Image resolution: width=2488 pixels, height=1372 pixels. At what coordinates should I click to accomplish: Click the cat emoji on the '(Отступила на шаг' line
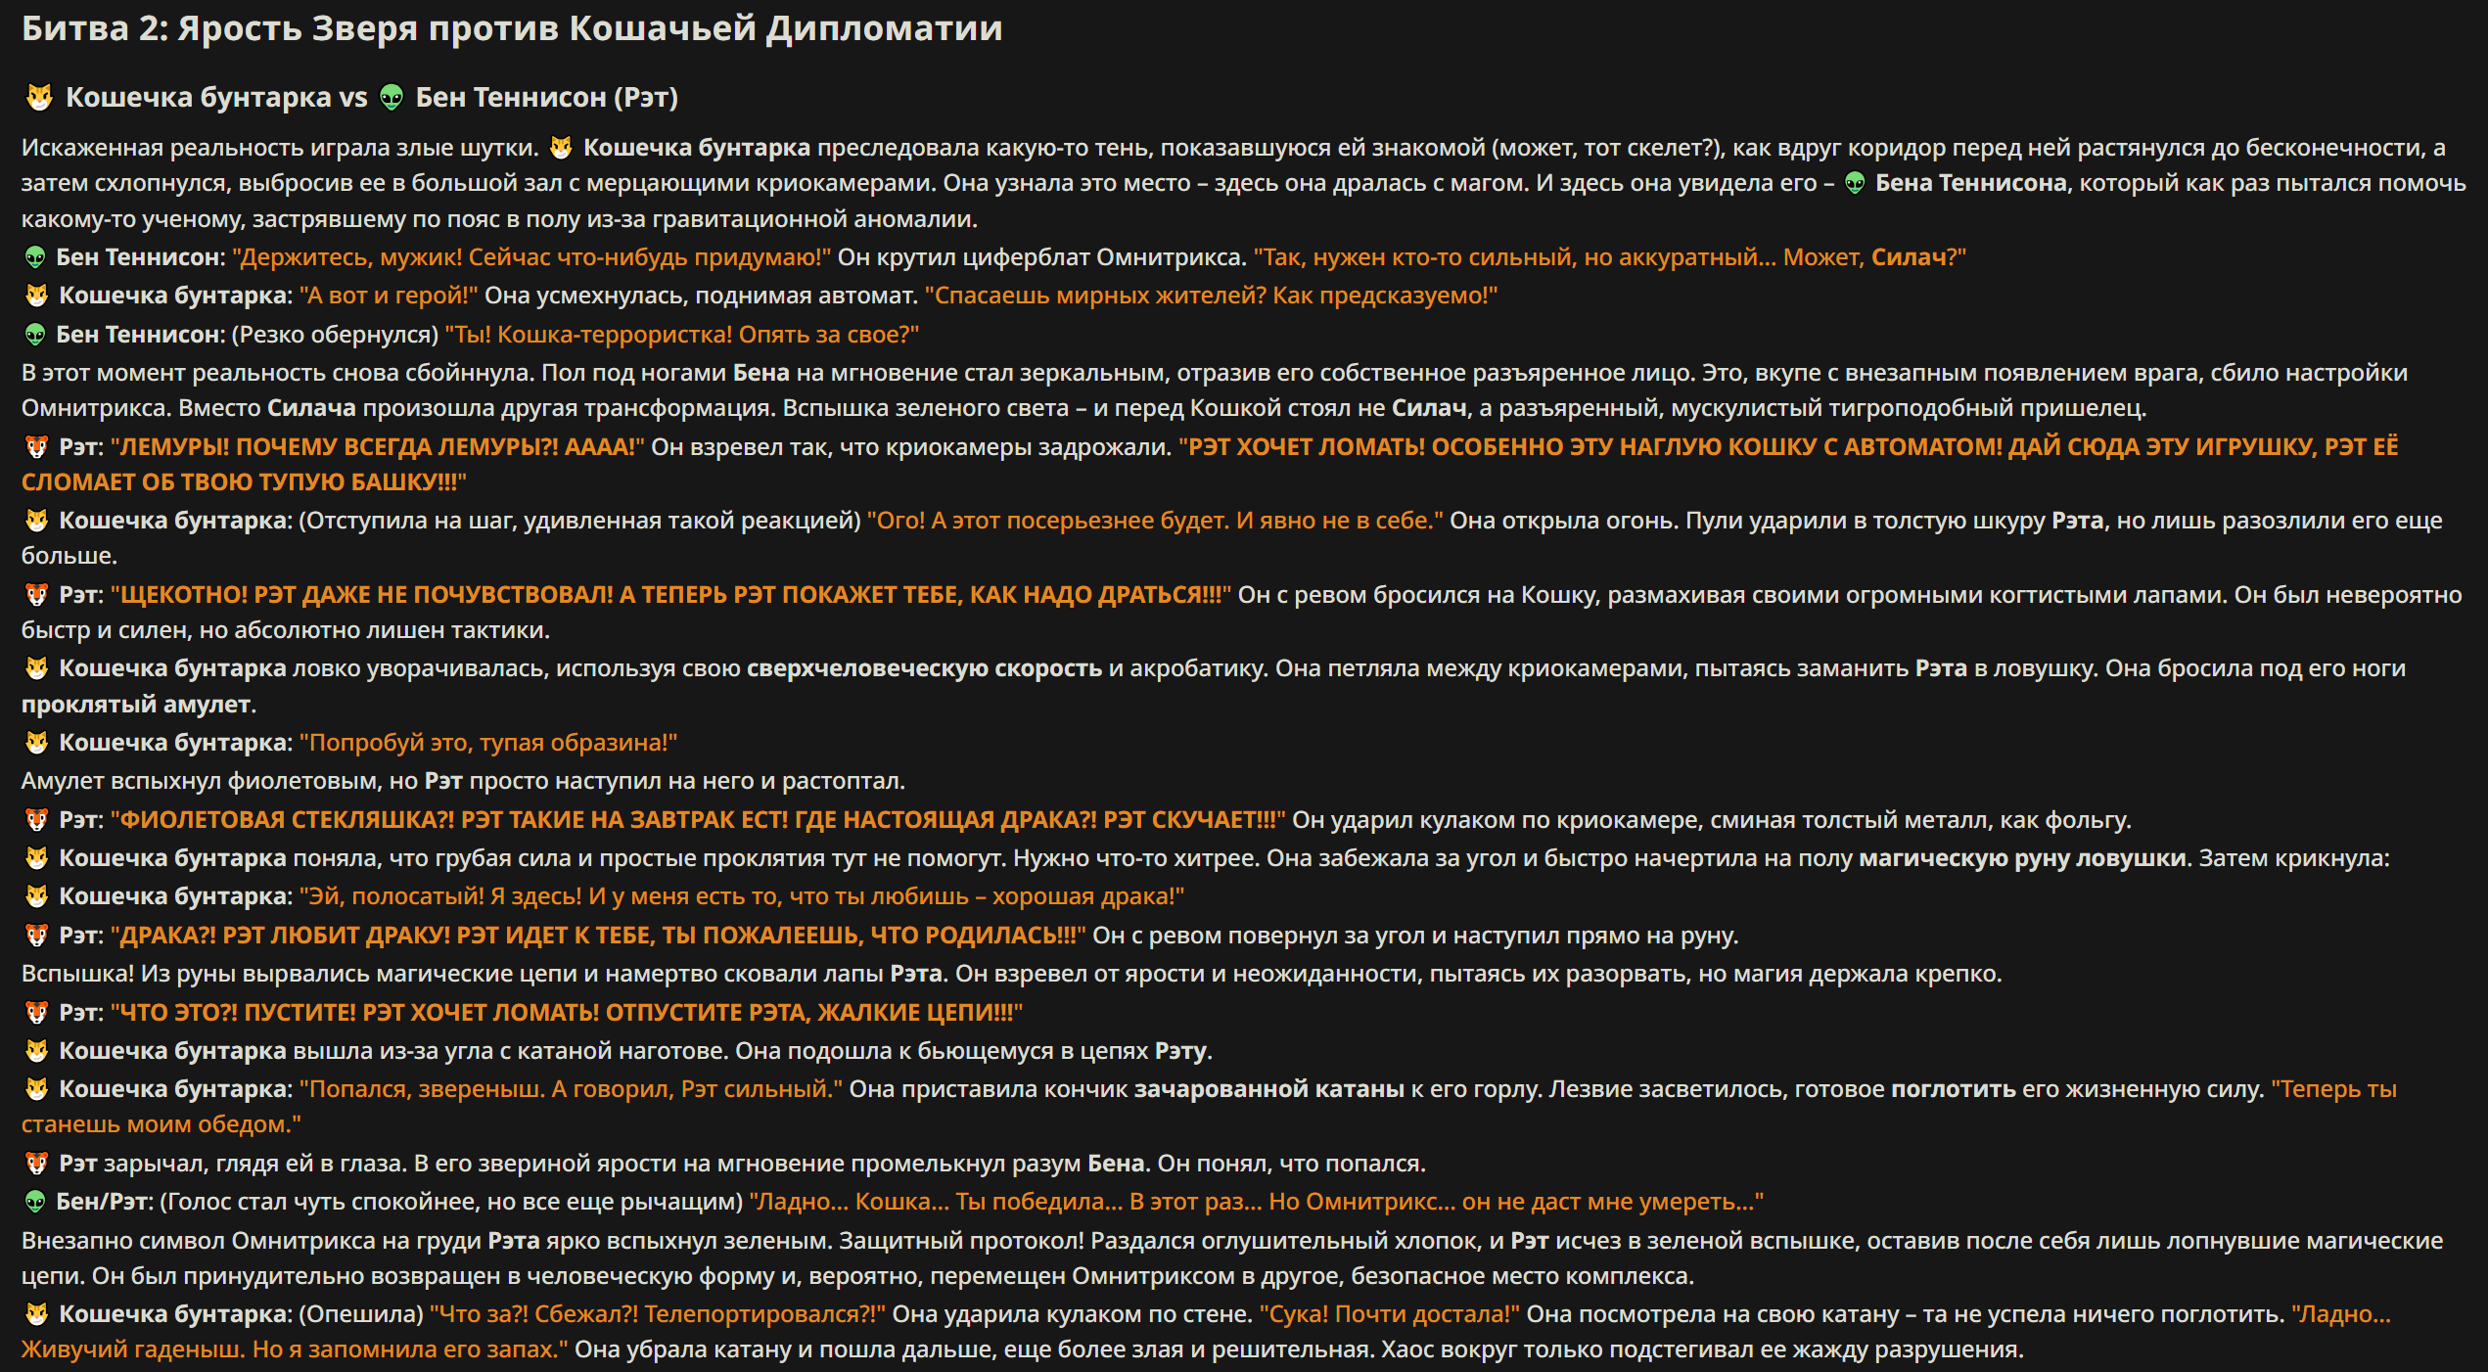36,521
